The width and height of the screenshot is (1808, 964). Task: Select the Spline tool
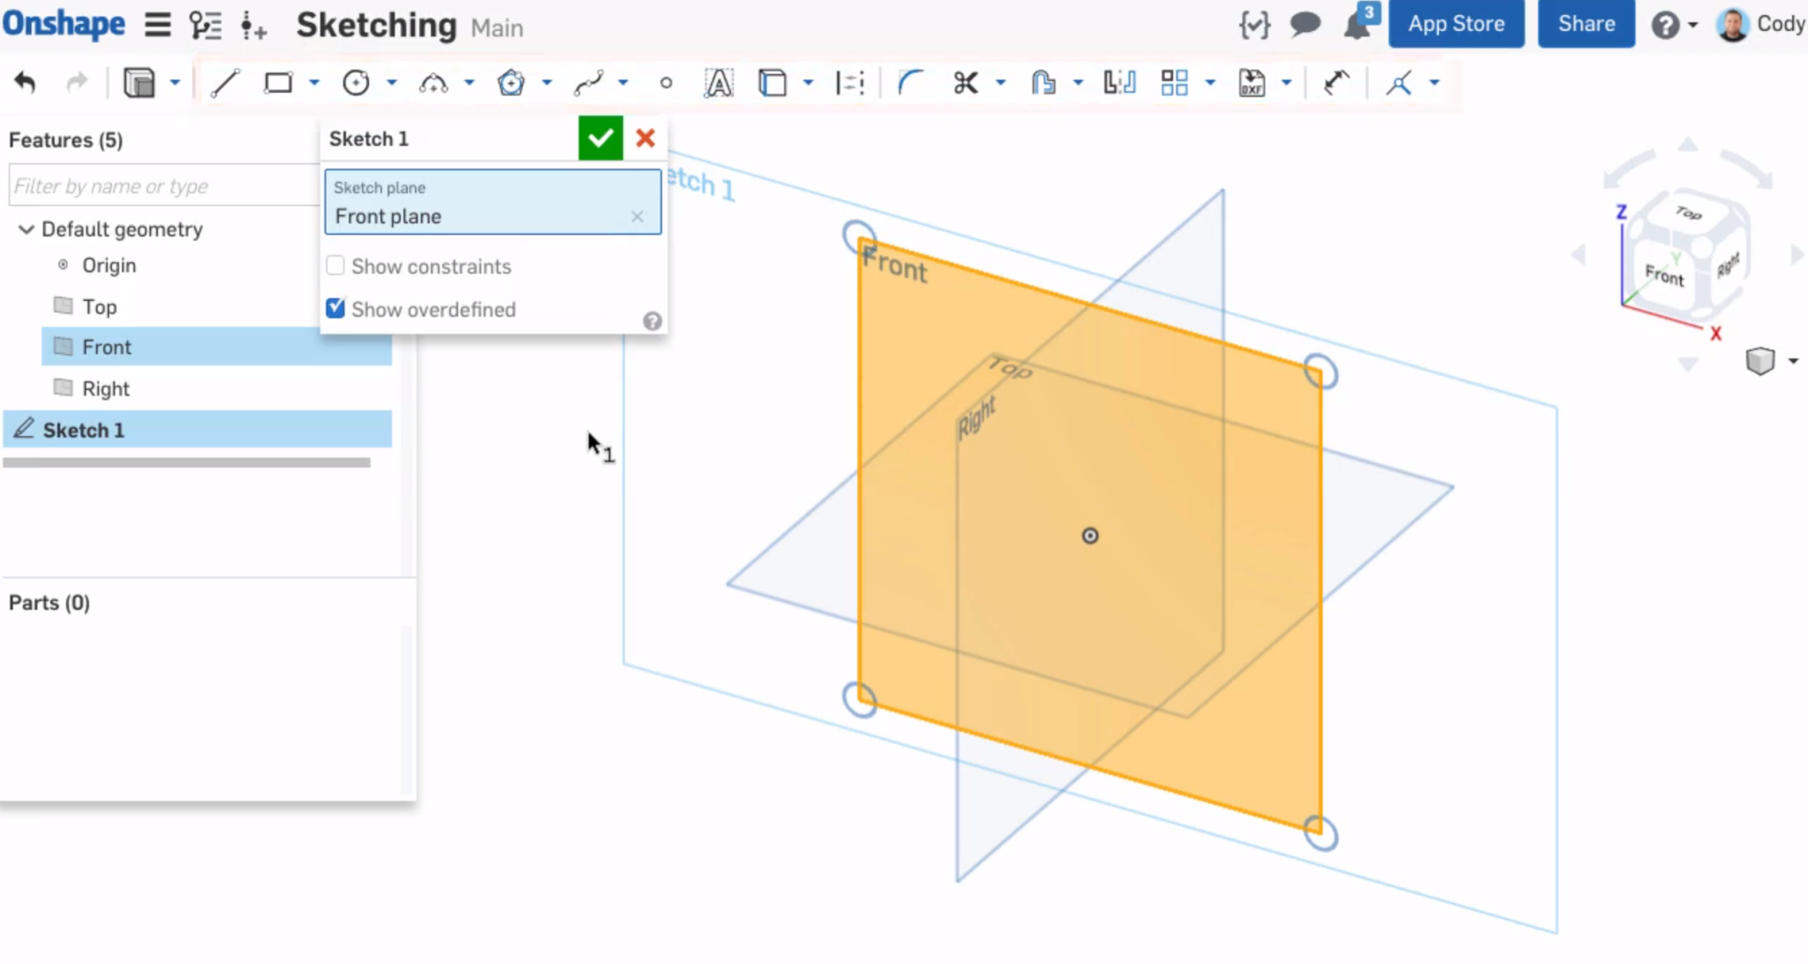pyautogui.click(x=588, y=83)
